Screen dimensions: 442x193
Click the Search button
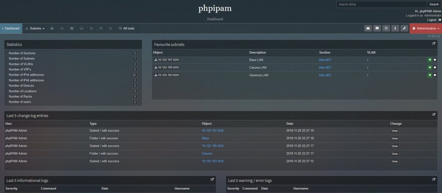tap(434, 4)
